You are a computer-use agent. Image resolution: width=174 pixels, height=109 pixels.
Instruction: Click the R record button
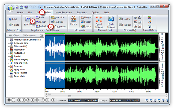53,100
